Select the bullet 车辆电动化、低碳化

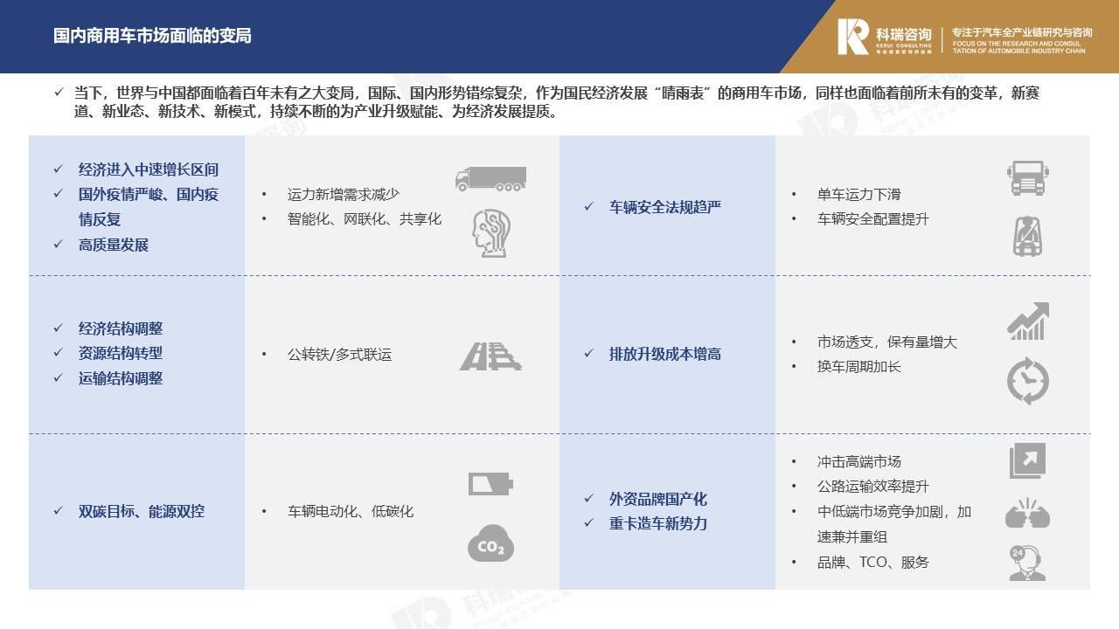pyautogui.click(x=351, y=511)
